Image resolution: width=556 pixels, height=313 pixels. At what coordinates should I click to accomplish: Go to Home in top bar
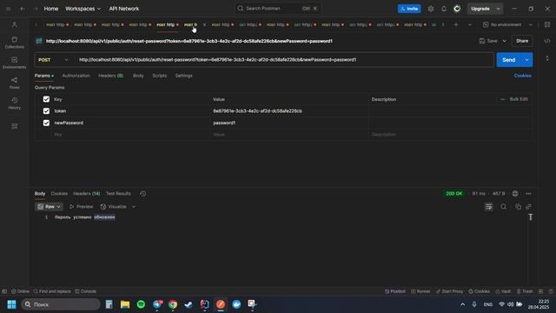coord(51,9)
